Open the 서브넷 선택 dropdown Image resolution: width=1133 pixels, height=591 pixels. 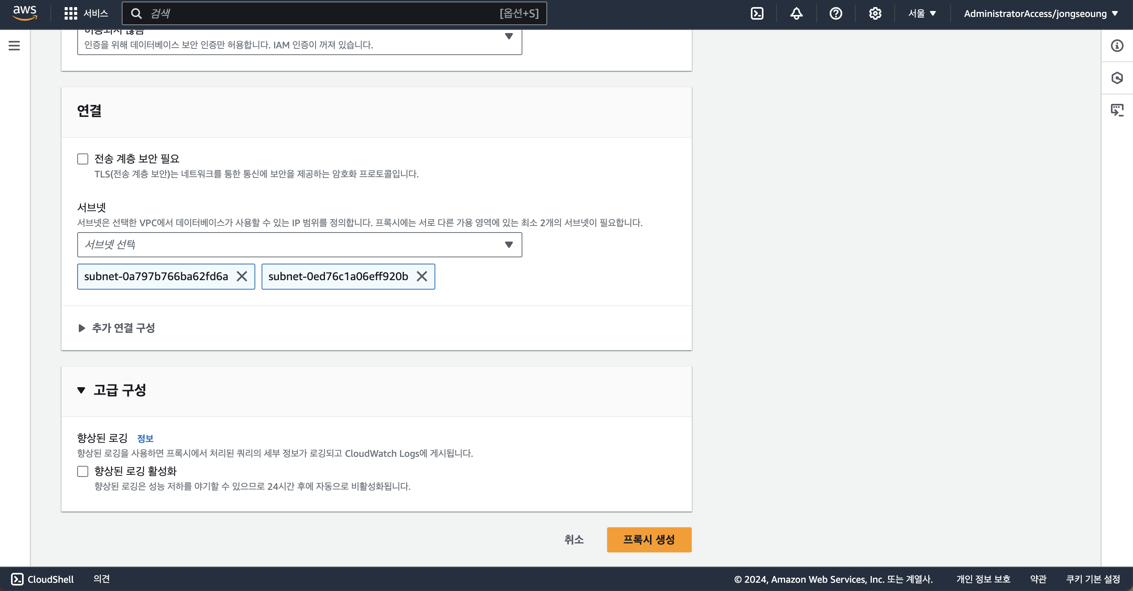pos(299,245)
